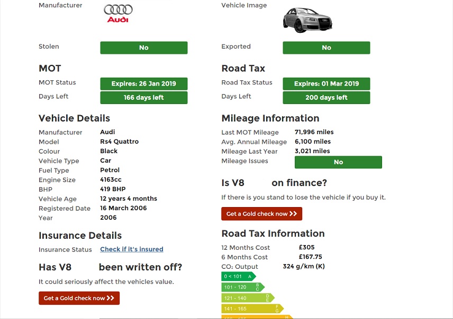Click the 'Insurance Status' label

(65, 249)
